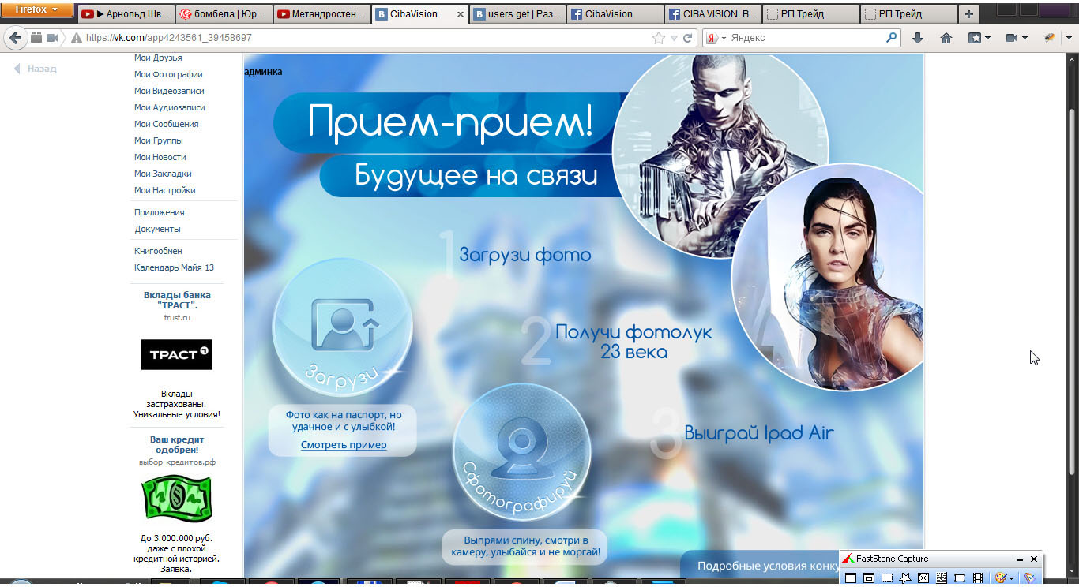Switch to the users.get | Раз... tab
Viewport: 1079px width, 587px height.
click(517, 14)
